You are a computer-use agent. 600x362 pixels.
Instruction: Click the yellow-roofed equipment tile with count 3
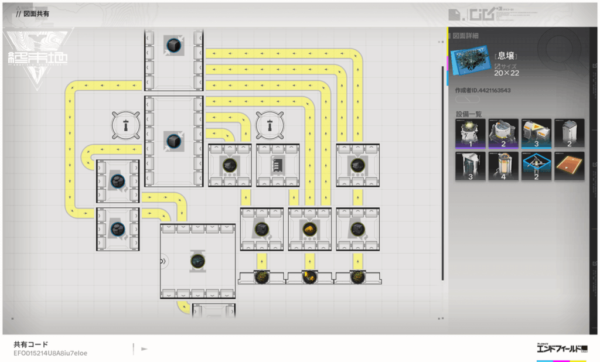pyautogui.click(x=536, y=134)
